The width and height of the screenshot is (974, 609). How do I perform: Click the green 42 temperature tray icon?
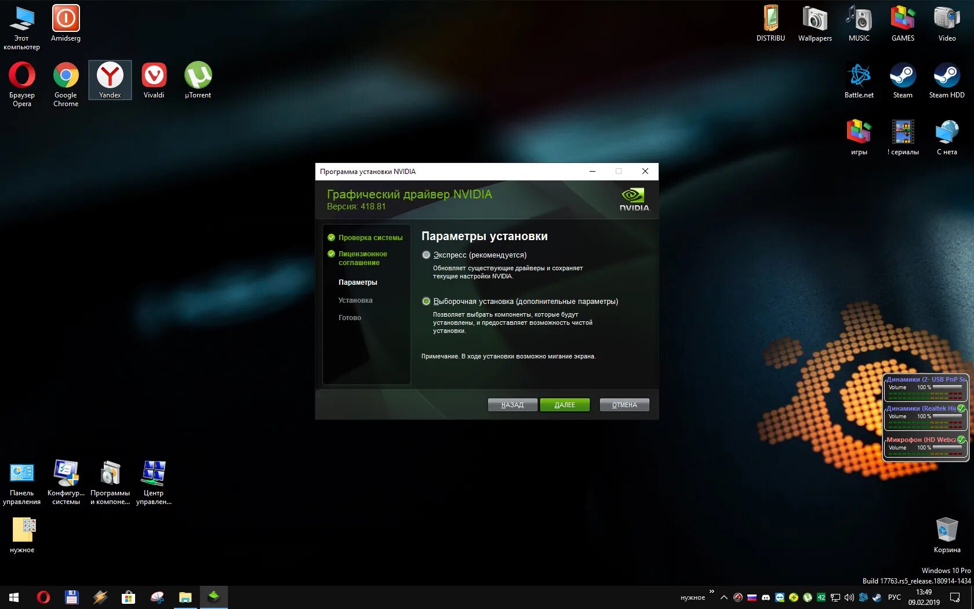(x=822, y=597)
